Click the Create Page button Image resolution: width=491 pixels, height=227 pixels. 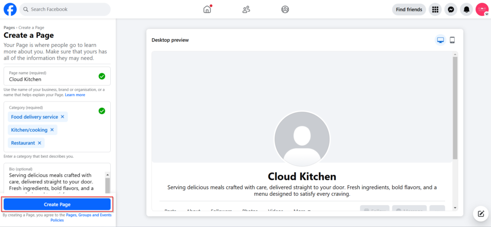tap(57, 204)
